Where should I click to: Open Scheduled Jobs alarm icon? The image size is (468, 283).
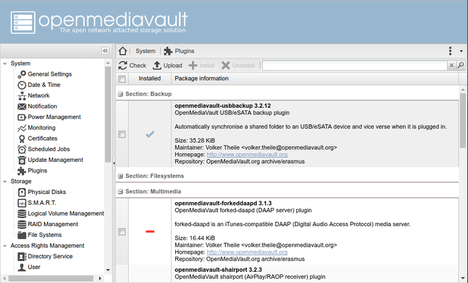click(22, 149)
